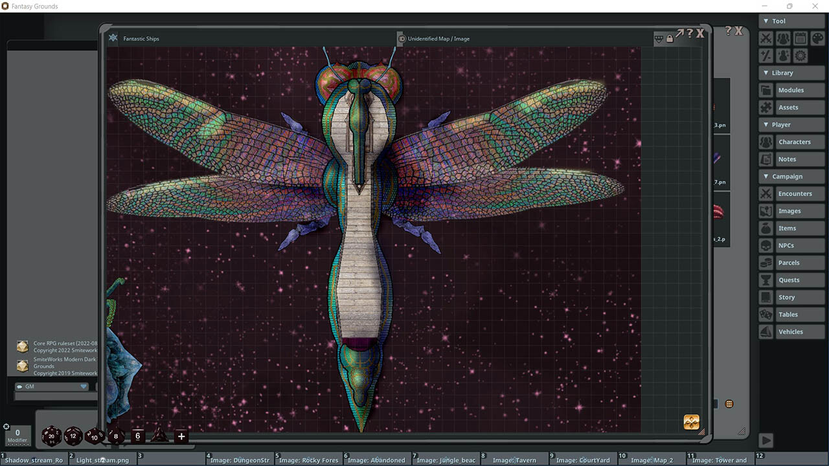The image size is (829, 466).
Task: Toggle the grid button near the map corner
Action: tap(729, 403)
